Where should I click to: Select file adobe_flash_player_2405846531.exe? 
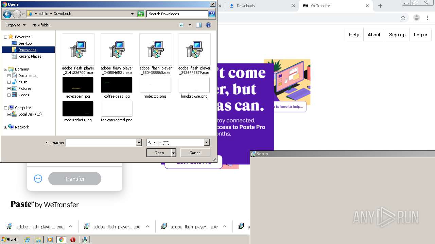tap(117, 54)
